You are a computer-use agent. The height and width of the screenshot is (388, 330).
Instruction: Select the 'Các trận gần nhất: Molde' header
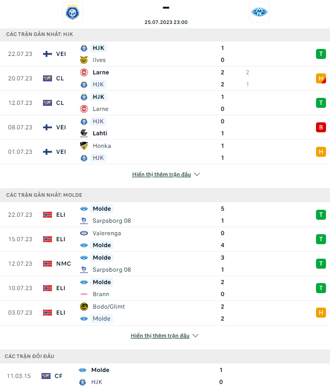click(x=165, y=195)
